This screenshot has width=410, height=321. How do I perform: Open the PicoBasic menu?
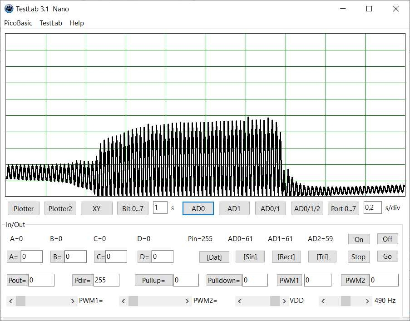coord(18,23)
